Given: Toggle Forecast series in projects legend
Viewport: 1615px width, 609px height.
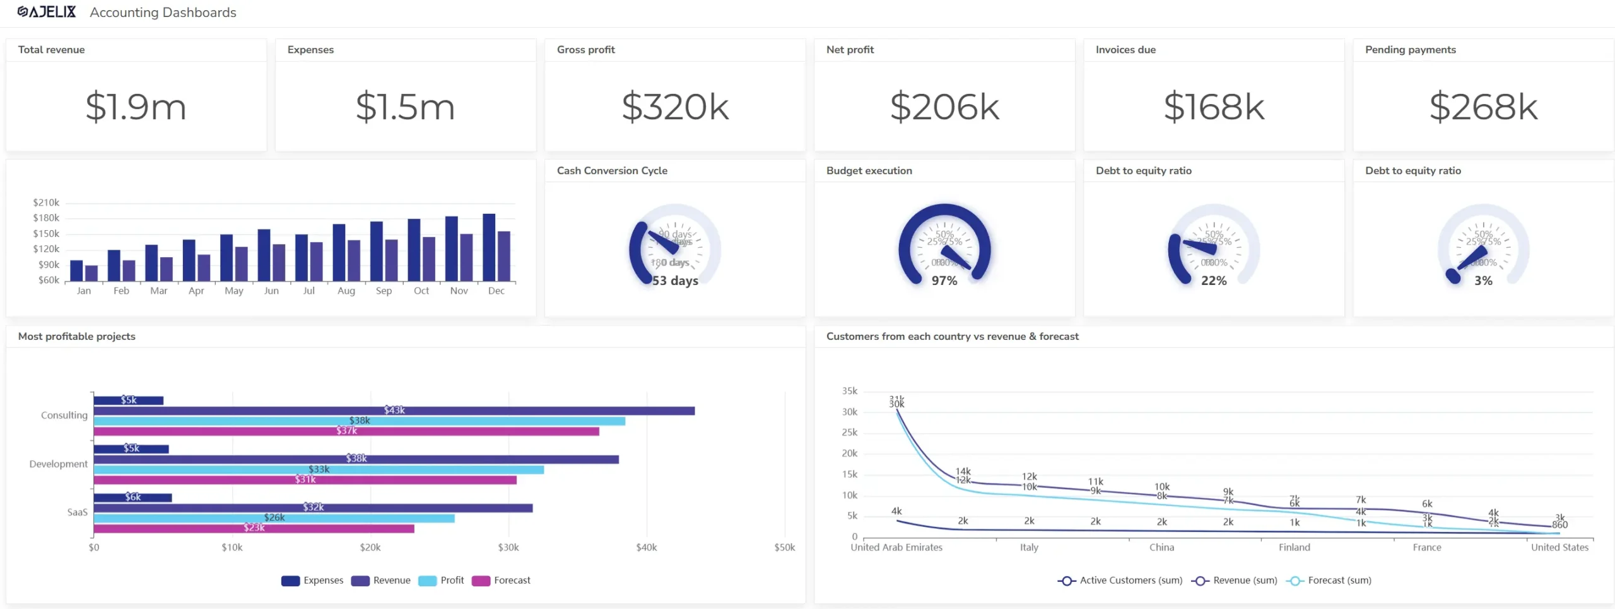Looking at the screenshot, I should [481, 581].
